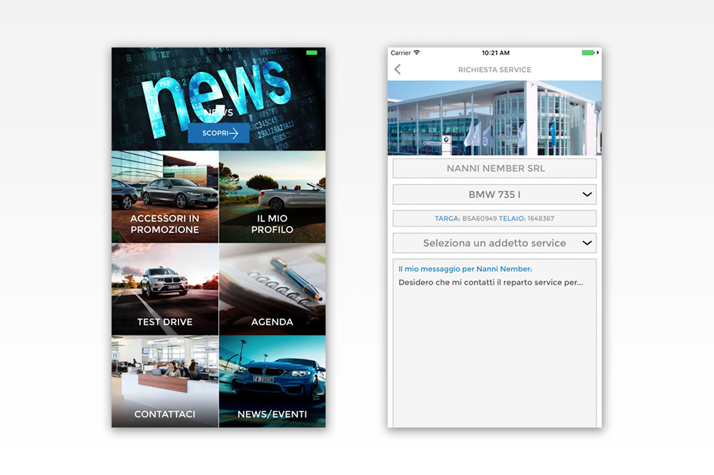
Task: Click the NEWS label above the SCOPRI button
Action: click(x=218, y=112)
